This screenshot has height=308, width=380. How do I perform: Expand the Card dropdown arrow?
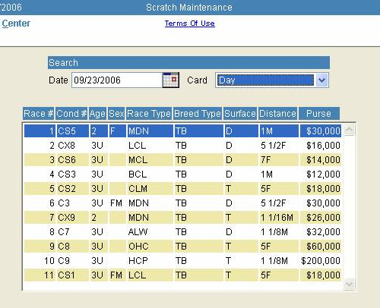point(321,80)
